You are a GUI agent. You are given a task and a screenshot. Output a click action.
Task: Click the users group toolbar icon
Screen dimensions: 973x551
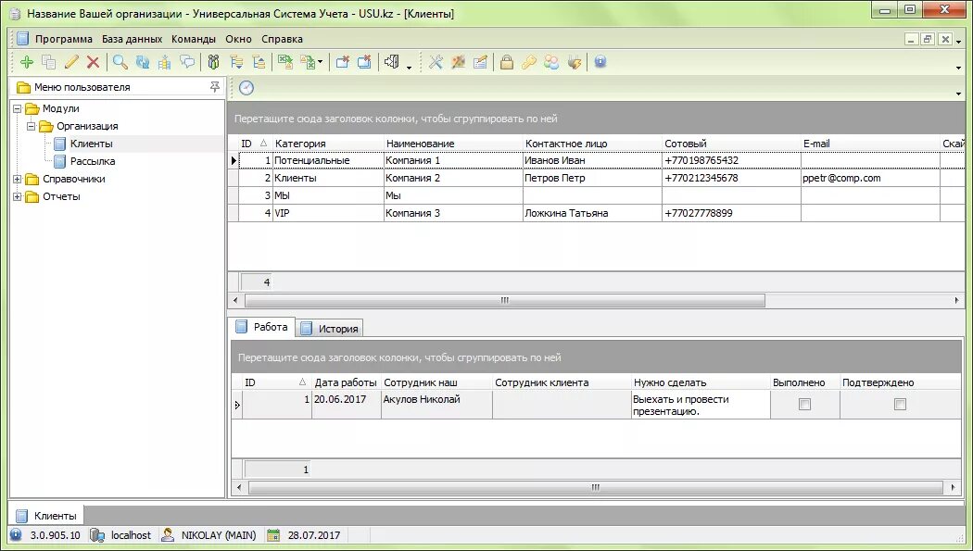click(551, 62)
